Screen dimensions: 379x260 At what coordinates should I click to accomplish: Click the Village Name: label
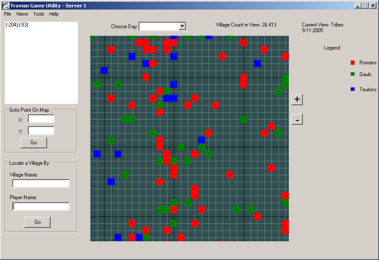click(24, 175)
